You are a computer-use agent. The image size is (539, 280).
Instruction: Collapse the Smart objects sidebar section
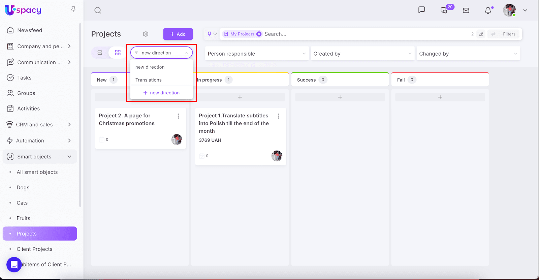click(x=69, y=157)
